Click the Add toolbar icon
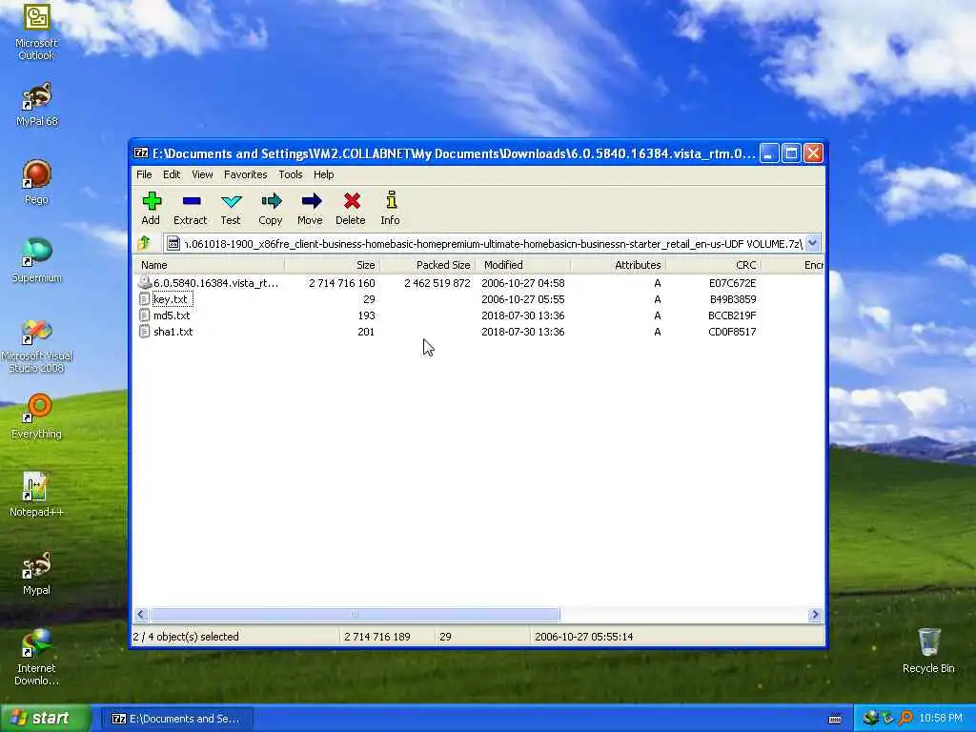The image size is (976, 732). (152, 201)
